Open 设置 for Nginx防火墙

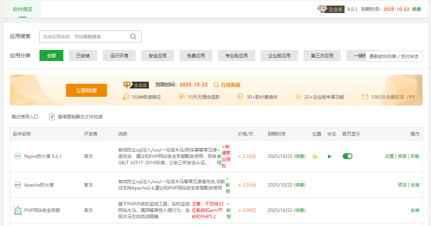point(389,156)
